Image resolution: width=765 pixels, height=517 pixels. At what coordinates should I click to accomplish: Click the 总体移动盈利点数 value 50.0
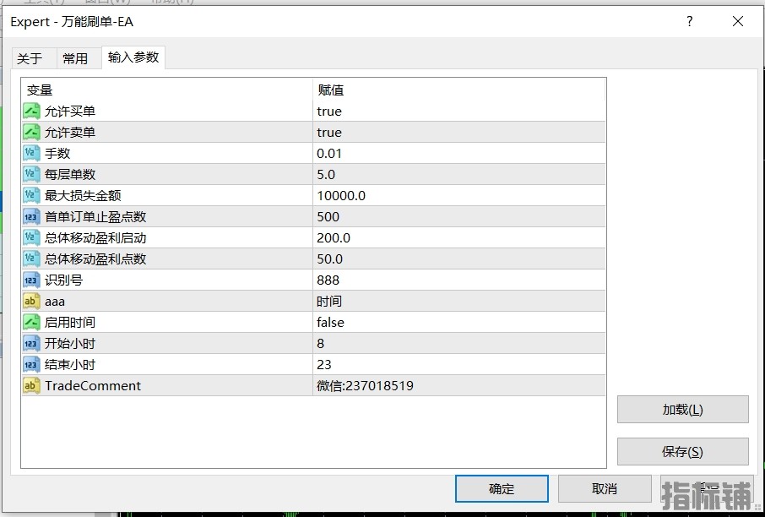330,258
